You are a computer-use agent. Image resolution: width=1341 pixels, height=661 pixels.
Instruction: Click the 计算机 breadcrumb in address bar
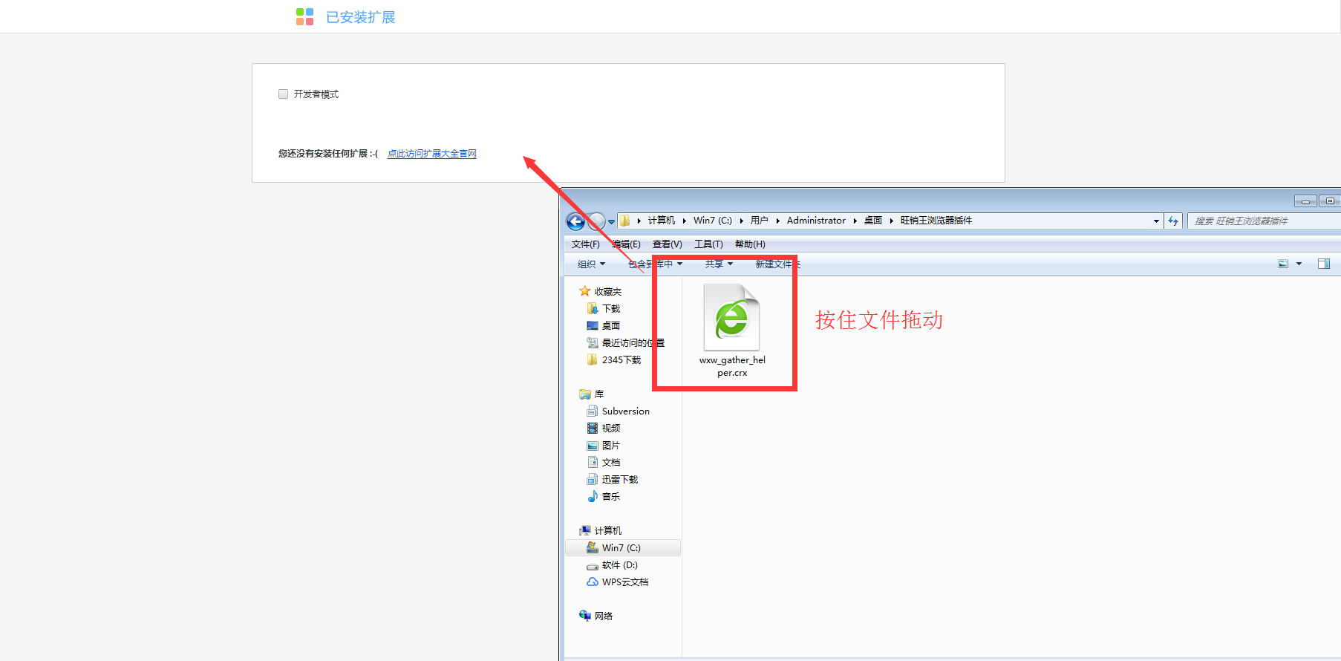pyautogui.click(x=662, y=221)
